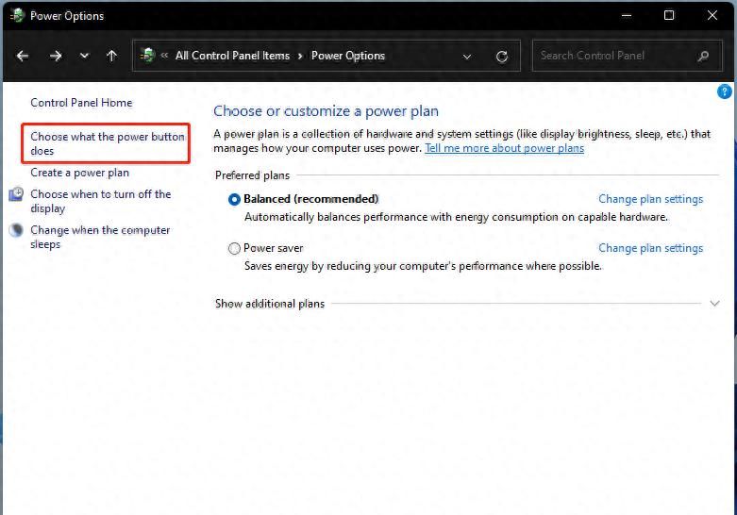Screen dimensions: 737x515
Task: Go up one level with up arrow
Action: pos(111,56)
